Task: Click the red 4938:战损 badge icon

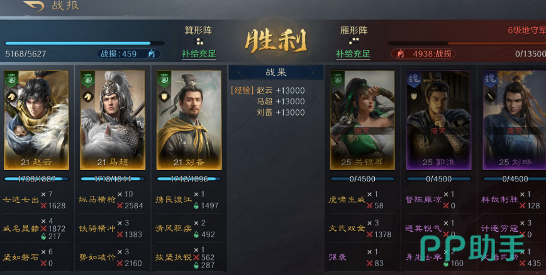Action: (x=401, y=54)
